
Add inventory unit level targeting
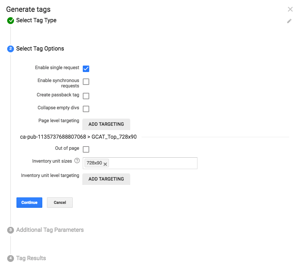[106, 179]
